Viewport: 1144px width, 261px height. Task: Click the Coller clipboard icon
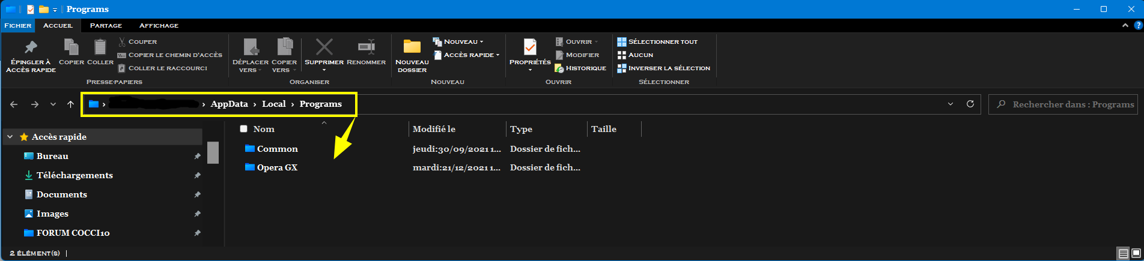[x=100, y=47]
